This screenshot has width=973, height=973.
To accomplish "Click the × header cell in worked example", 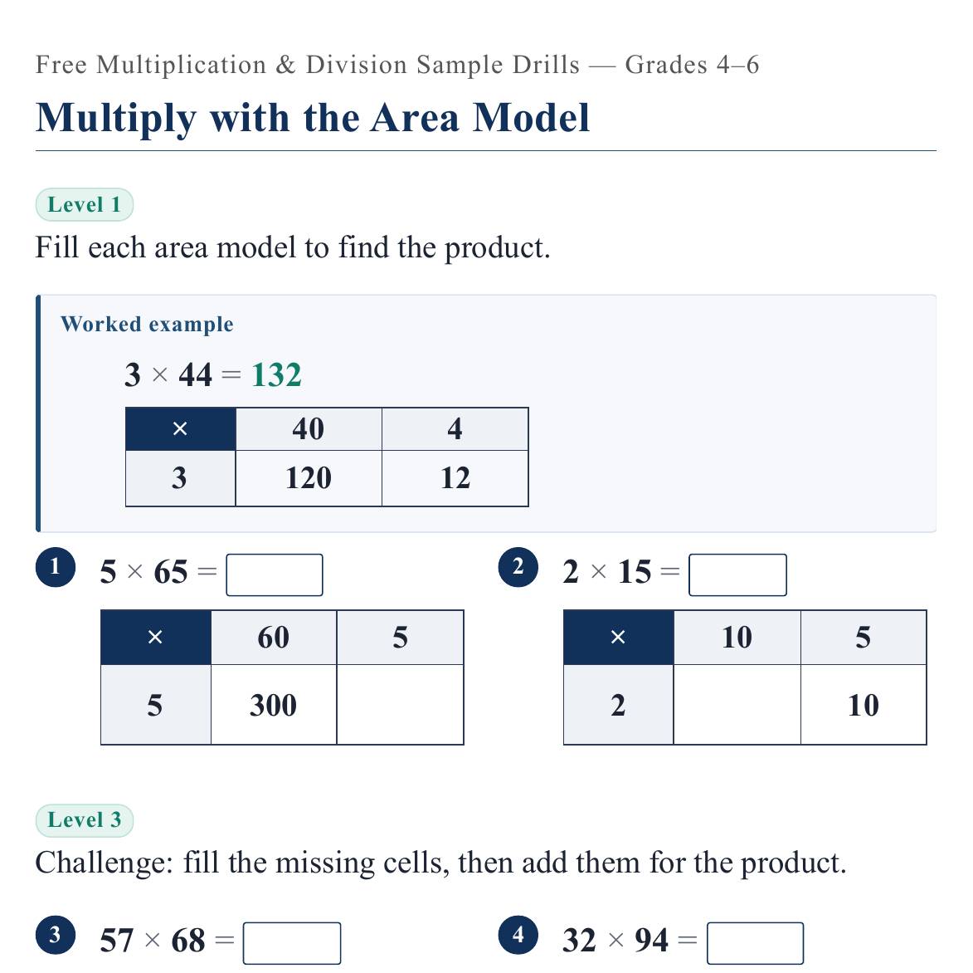I will click(180, 429).
